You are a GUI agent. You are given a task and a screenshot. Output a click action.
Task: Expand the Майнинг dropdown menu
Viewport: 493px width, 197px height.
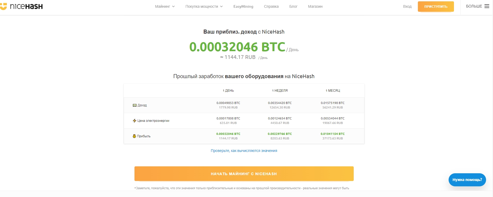click(165, 6)
